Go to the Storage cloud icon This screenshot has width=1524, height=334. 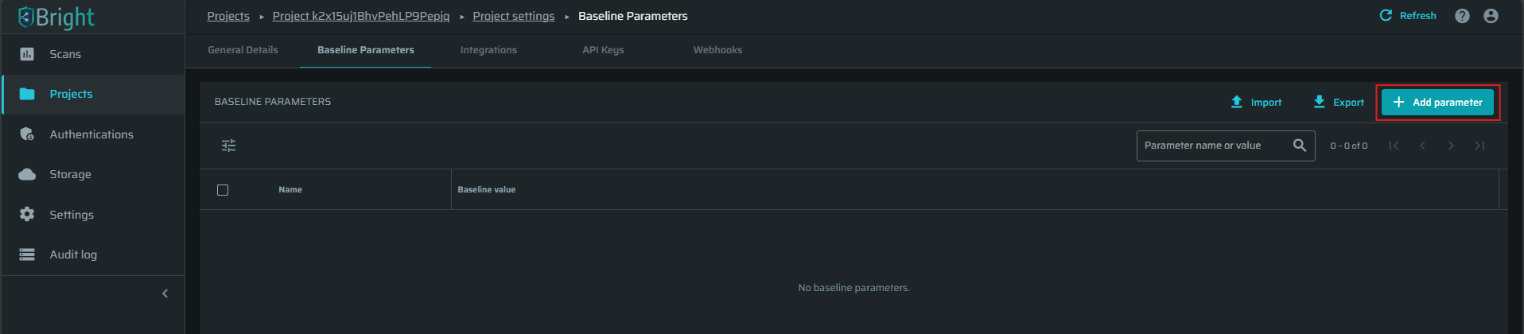pos(27,174)
